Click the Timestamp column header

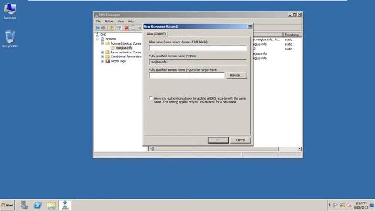coord(292,35)
